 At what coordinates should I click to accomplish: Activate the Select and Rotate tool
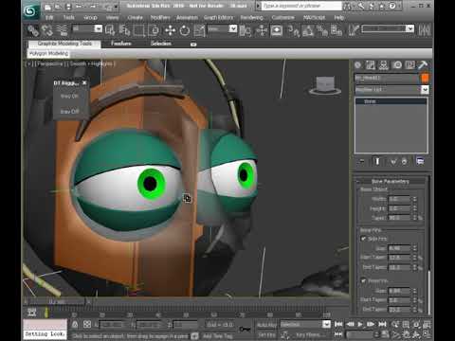coord(185,30)
